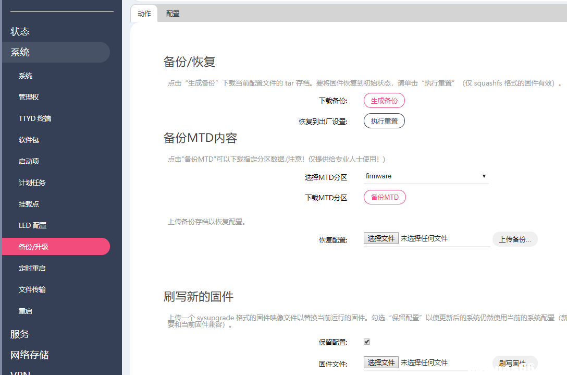Screen dimensions: 567x375
Task: Click 选择文件 next to 恢复配置
Action: pos(381,238)
